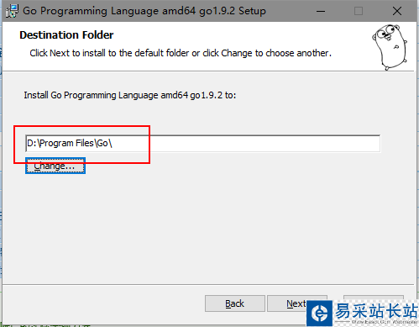Go to the previous step with Back

[x=235, y=303]
